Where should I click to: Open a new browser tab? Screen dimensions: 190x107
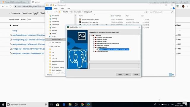63,2
